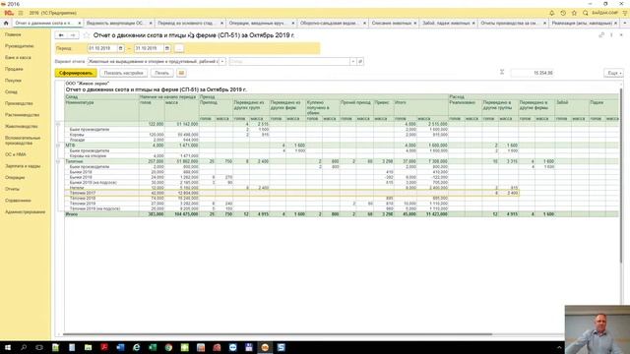Click the sum field showing 15 254,00
Screen dimensions: 630x354
(x=533, y=73)
